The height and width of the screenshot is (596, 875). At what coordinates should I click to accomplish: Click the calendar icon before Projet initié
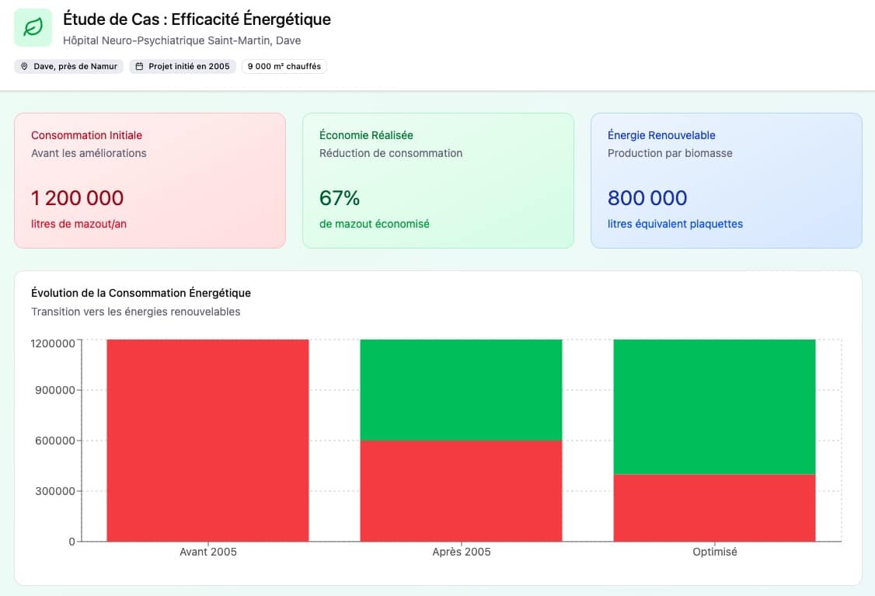[x=140, y=67]
